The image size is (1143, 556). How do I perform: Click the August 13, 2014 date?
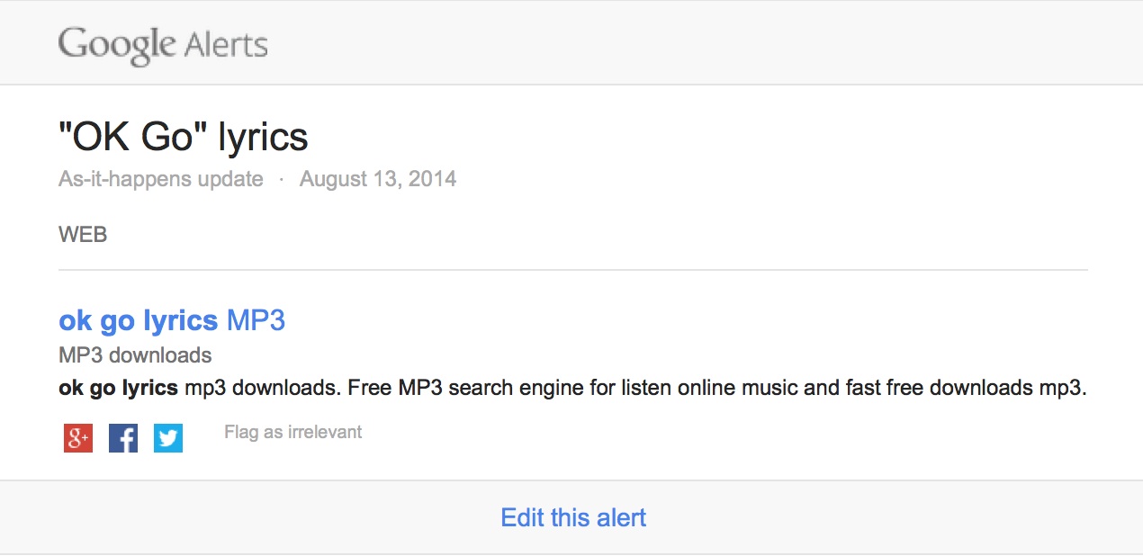coord(378,179)
